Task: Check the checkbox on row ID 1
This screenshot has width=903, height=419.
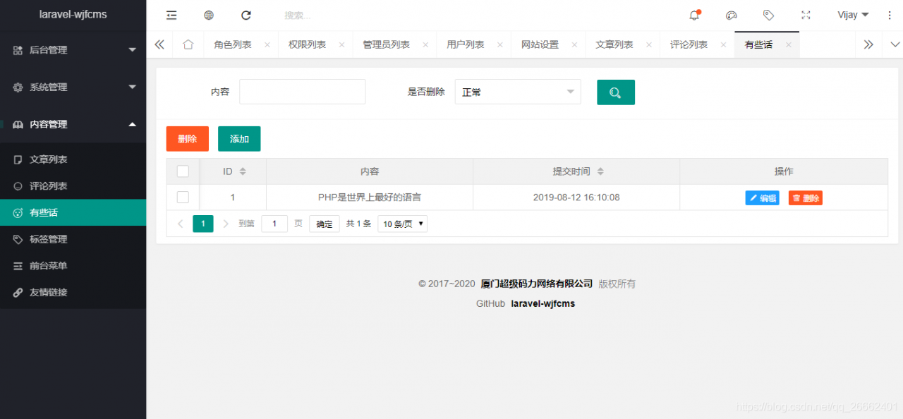Action: point(183,197)
